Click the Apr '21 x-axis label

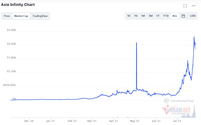[x=114, y=121]
